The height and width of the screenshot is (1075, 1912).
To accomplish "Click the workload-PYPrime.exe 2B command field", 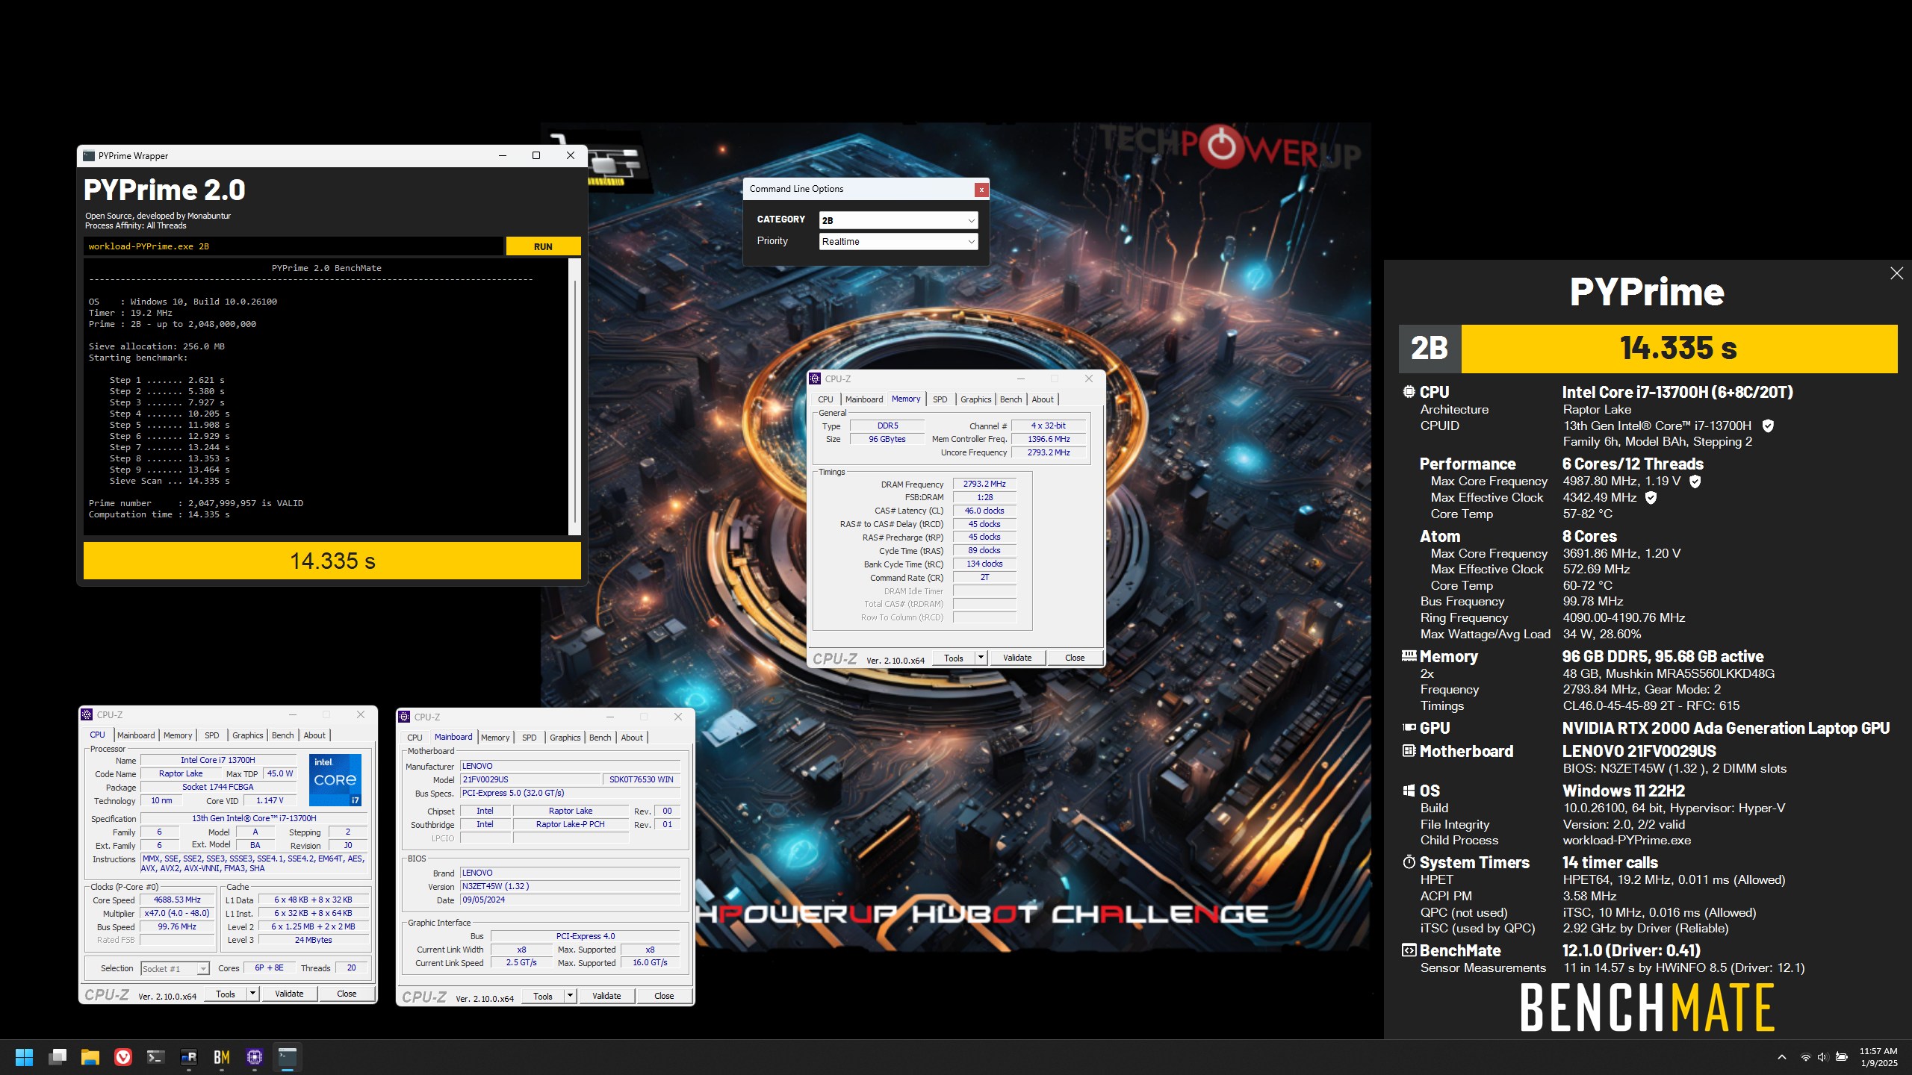I will [293, 246].
